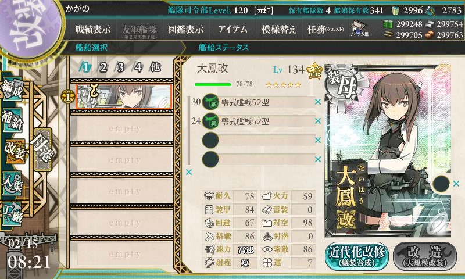Screen dimensions: 465x279
Task: Click 近代化改修 modernization button
Action: (x=357, y=256)
